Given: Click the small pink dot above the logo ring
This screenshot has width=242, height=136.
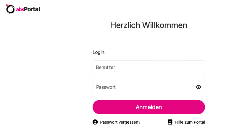Looking at the screenshot, I should 7,5.
